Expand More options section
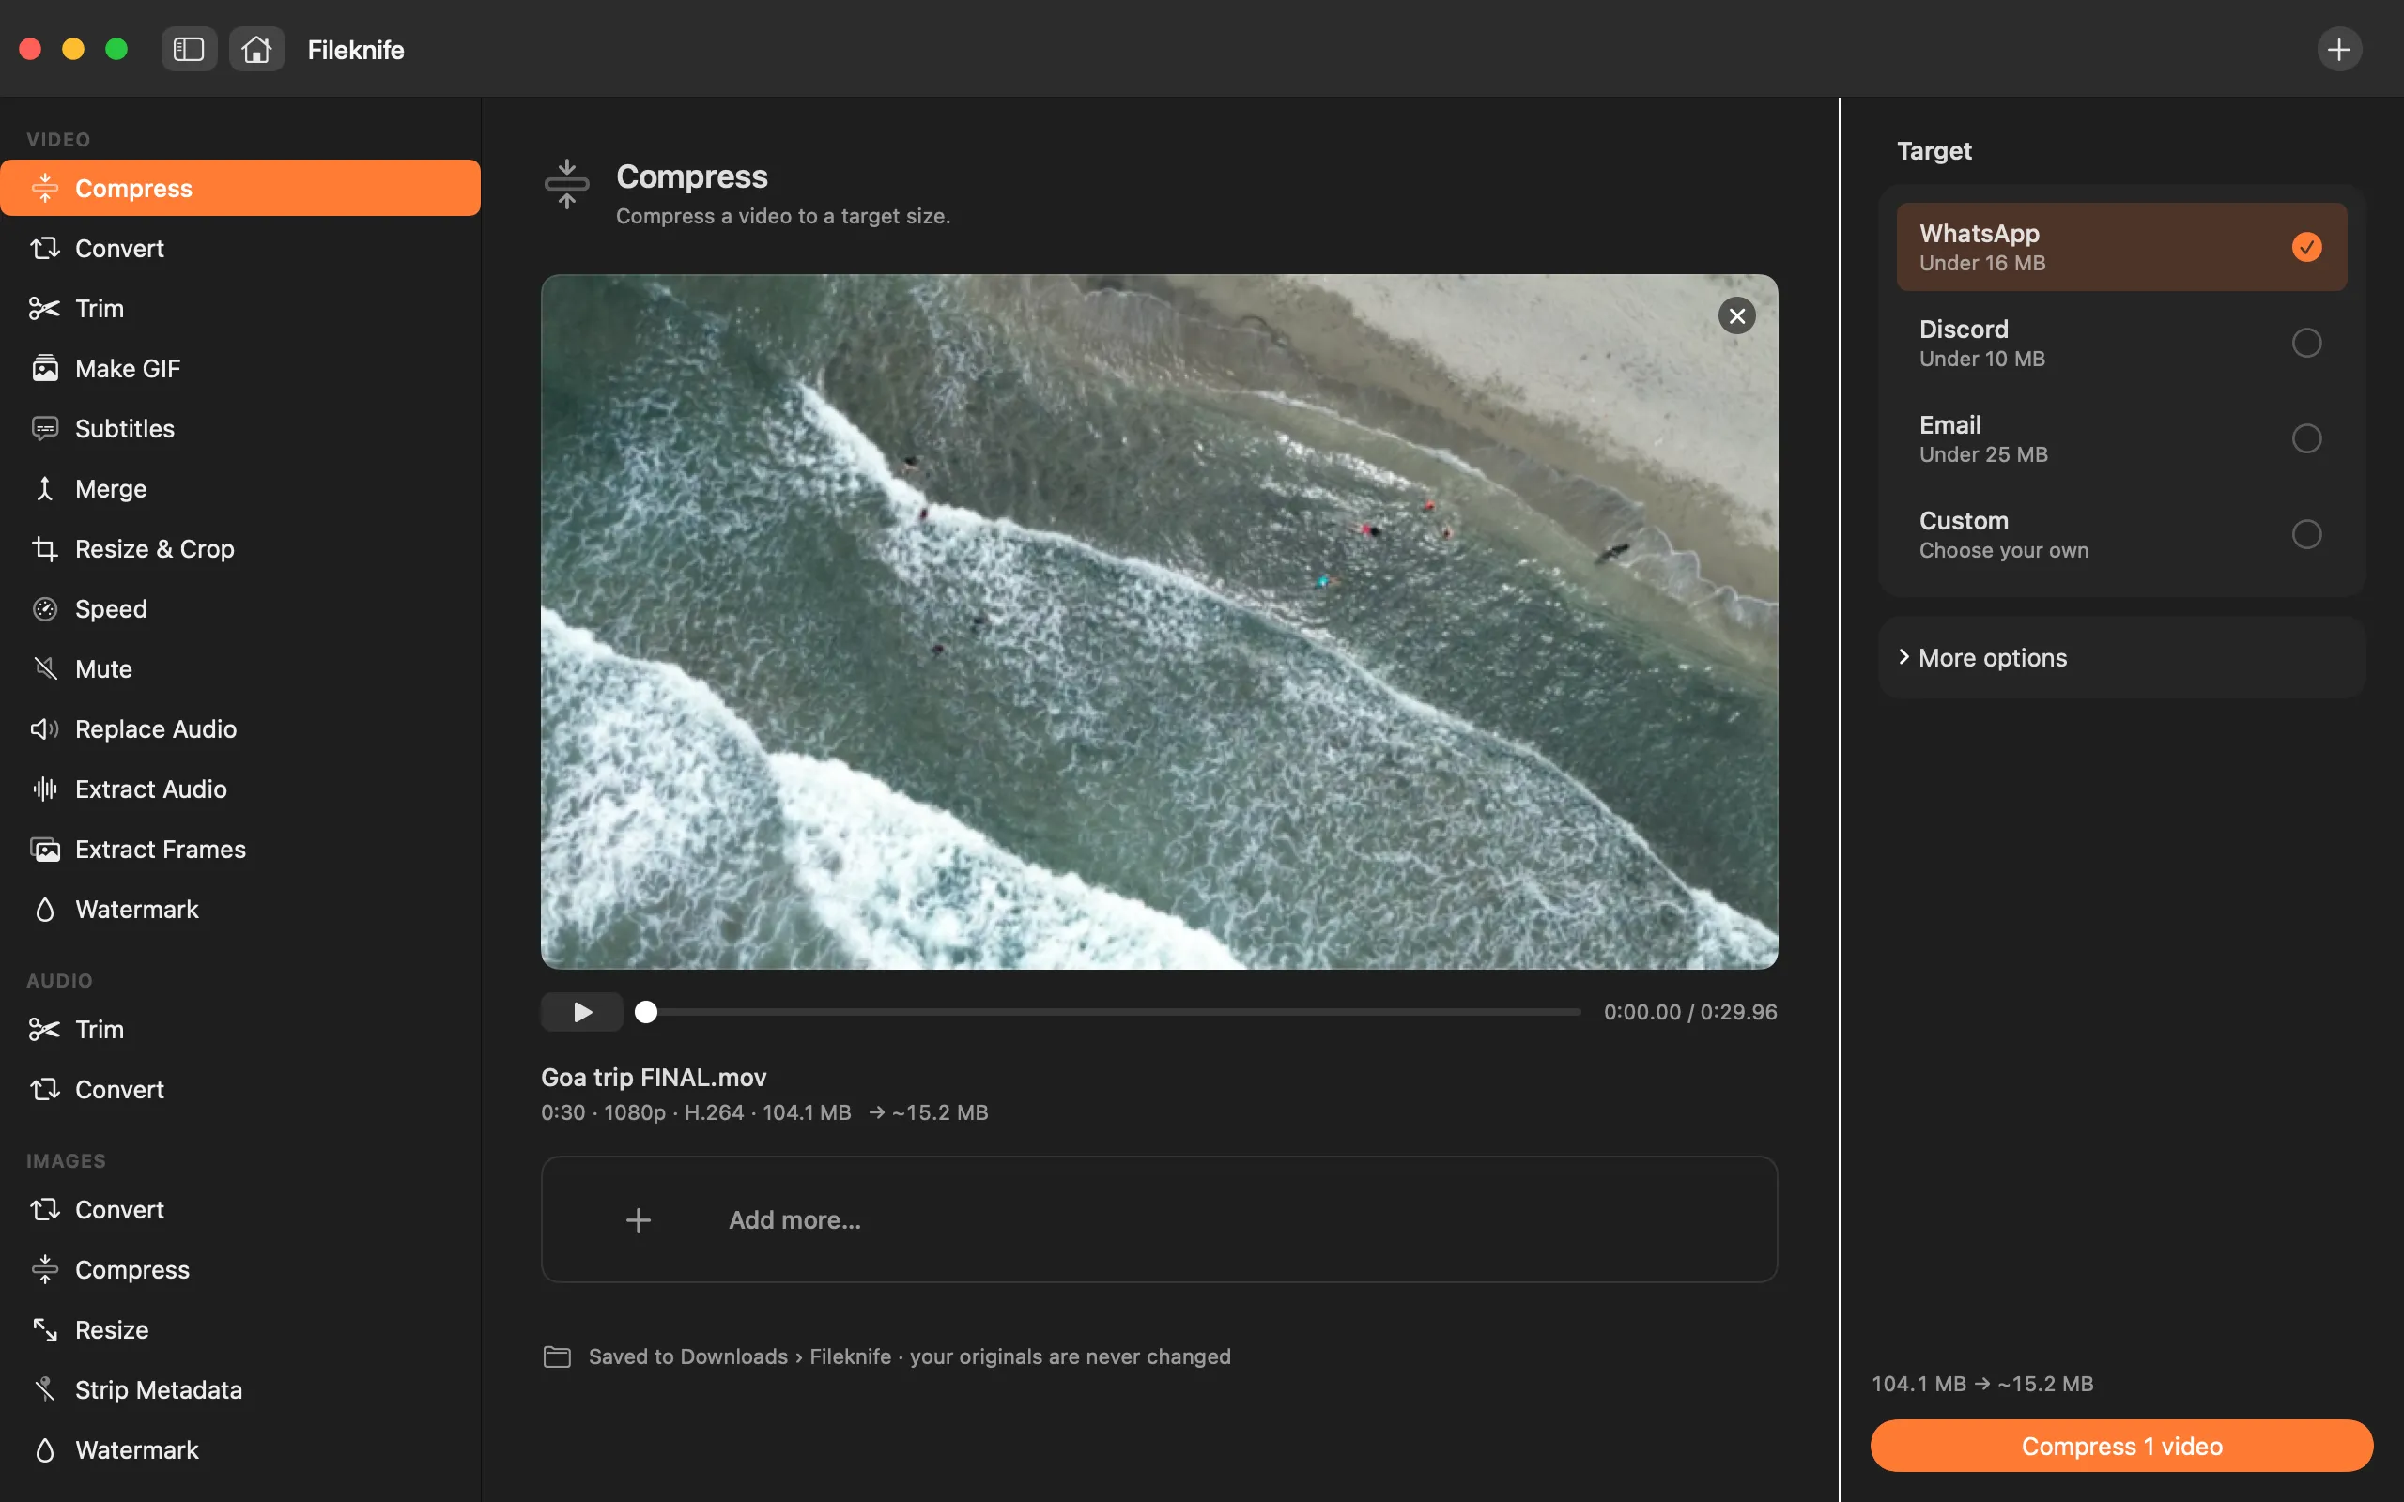Image resolution: width=2404 pixels, height=1502 pixels. pyautogui.click(x=2121, y=658)
